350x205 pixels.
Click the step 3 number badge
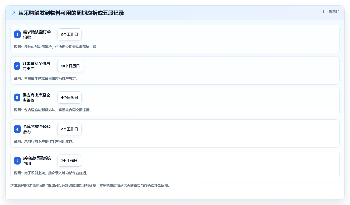[17, 98]
